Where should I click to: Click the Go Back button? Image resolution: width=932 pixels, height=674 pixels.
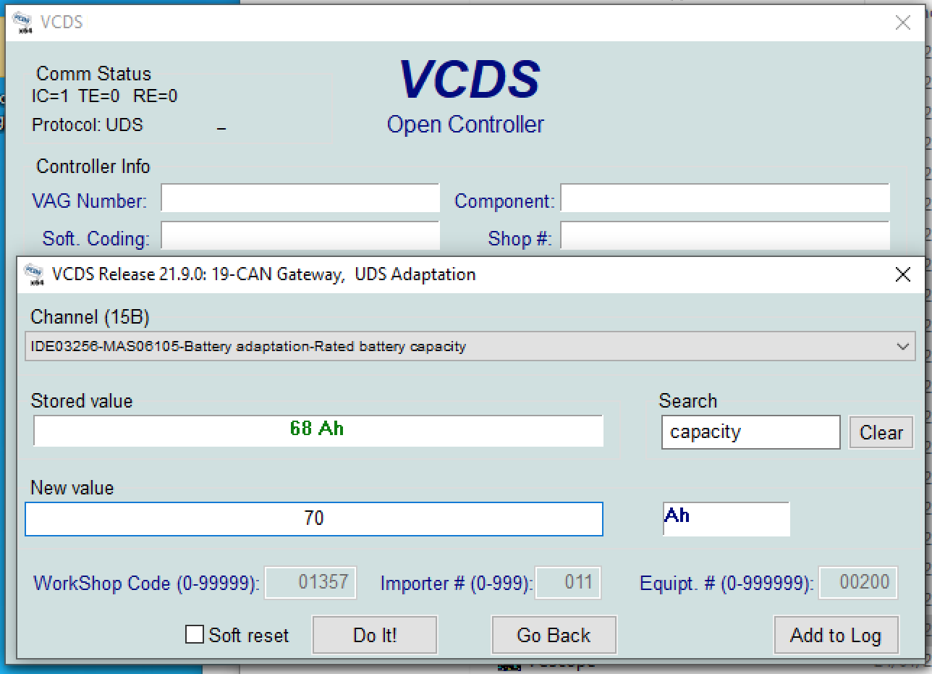click(554, 635)
